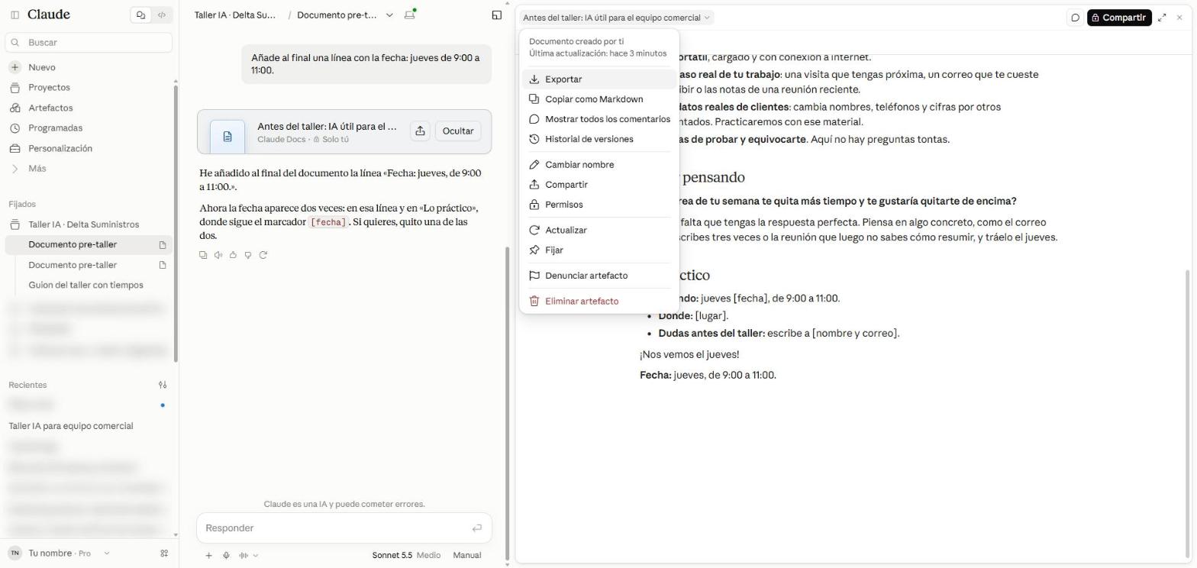The image size is (1197, 568).
Task: Click the apps icon beside account name
Action: [164, 553]
